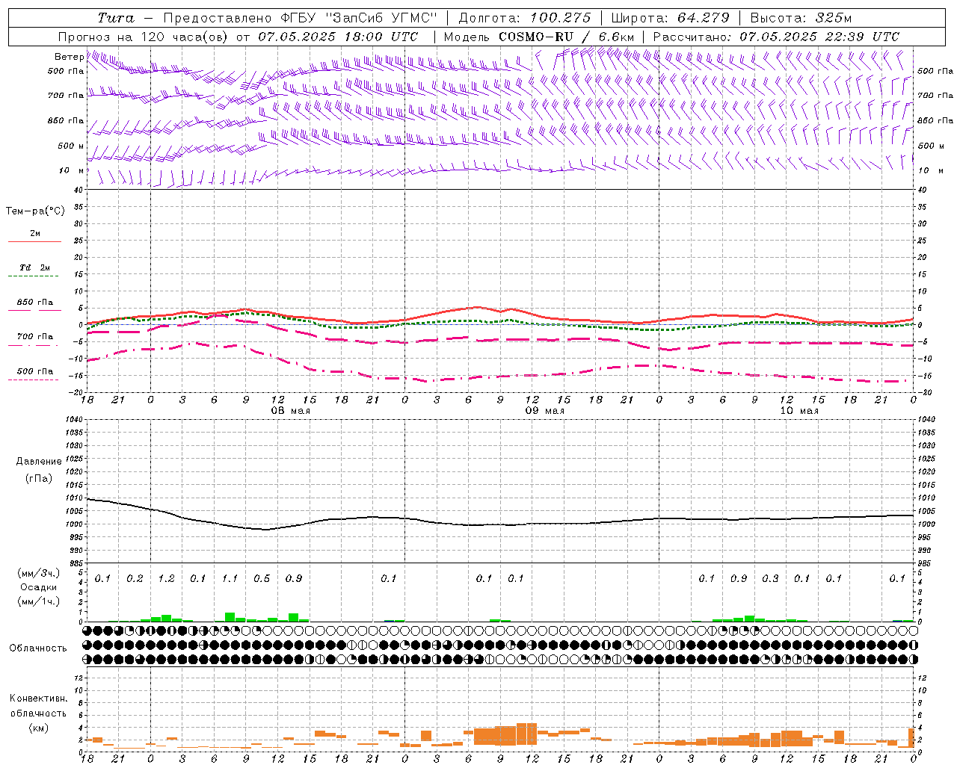Click the "Высота: 325м" header field
Viewport: 957px width, 765px height.
(801, 18)
